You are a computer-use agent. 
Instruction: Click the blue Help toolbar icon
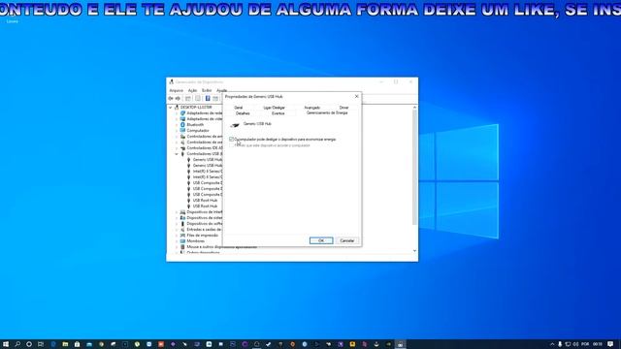tap(207, 99)
